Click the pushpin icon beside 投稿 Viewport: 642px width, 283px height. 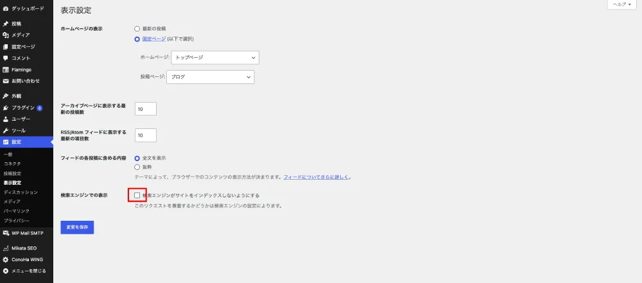click(x=6, y=24)
